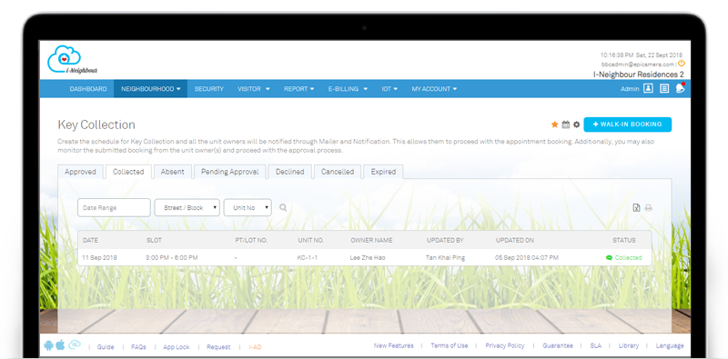Image resolution: width=728 pixels, height=359 pixels.
Task: Click the Walk-In Booking button
Action: point(627,125)
